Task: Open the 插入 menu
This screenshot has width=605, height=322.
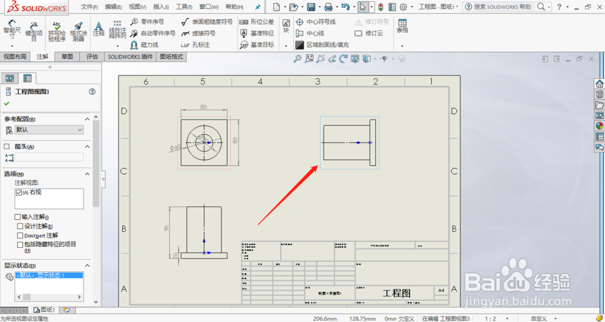Action: pyautogui.click(x=161, y=7)
